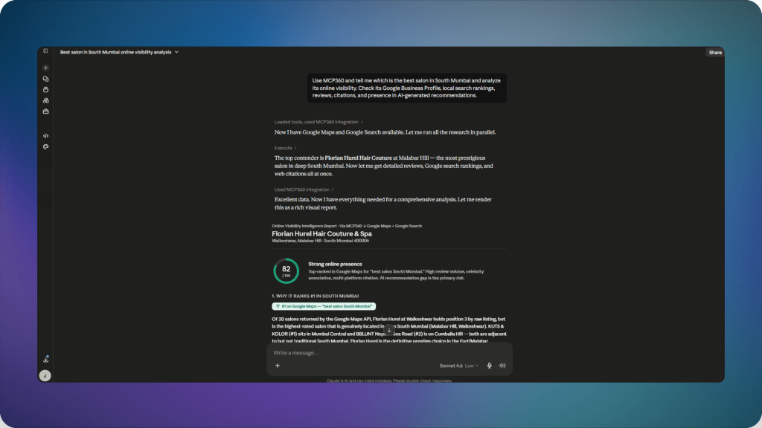Screen dimensions: 762x428
Task: Click the palette icon in sidebar
Action: tap(45, 146)
